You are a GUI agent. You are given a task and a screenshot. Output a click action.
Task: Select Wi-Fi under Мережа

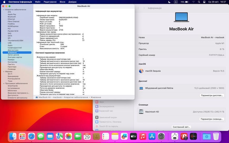10,74
